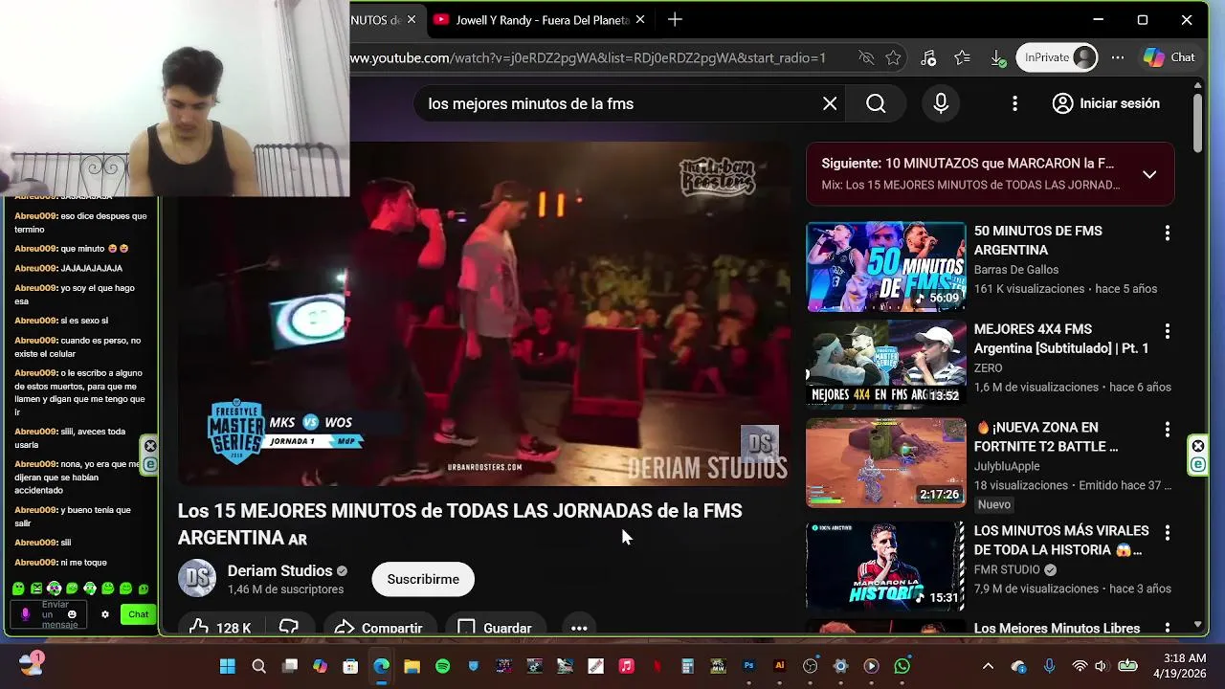Open the Deriam Studios channel name
Screen dimensions: 1225x689
click(x=279, y=570)
